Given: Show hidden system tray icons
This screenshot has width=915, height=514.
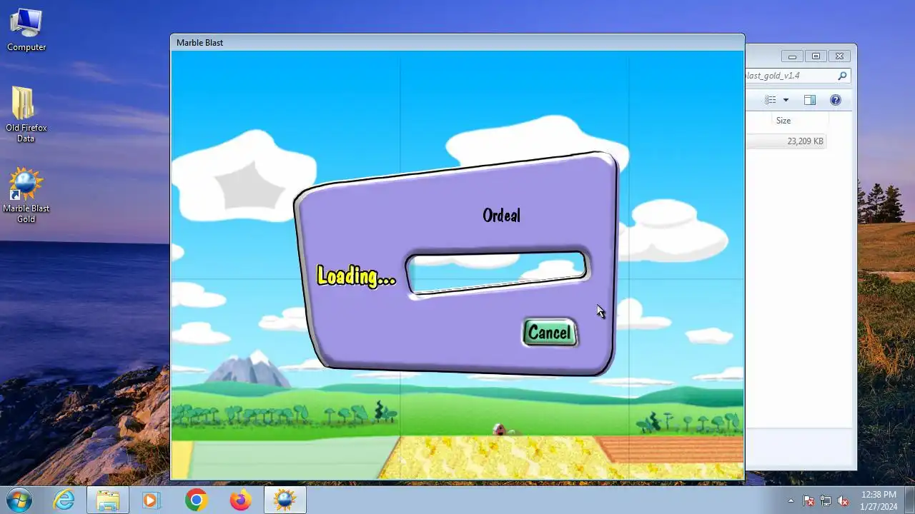Looking at the screenshot, I should (791, 500).
